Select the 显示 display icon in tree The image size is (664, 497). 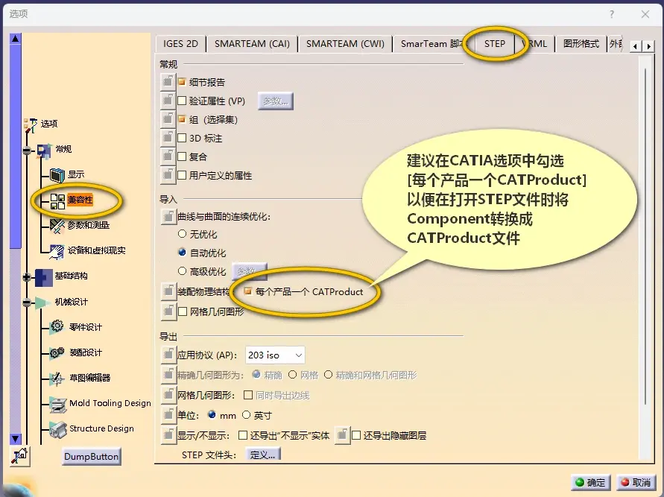57,174
